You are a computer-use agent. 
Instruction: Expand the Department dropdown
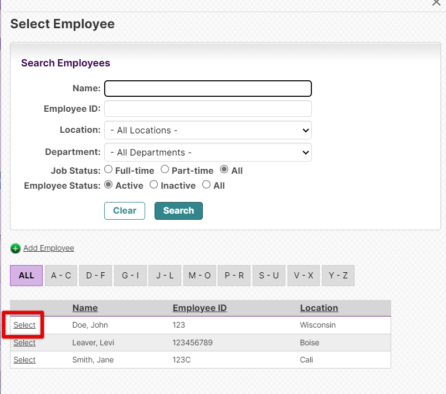pos(208,152)
